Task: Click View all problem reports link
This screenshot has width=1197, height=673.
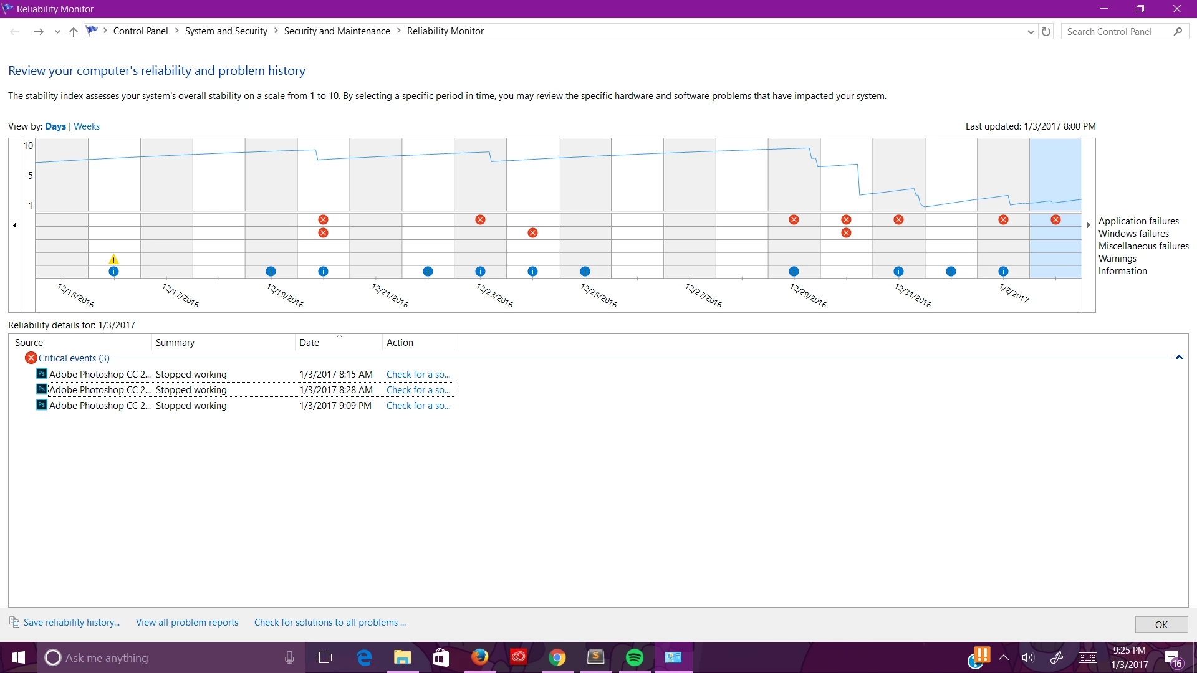Action: tap(187, 623)
